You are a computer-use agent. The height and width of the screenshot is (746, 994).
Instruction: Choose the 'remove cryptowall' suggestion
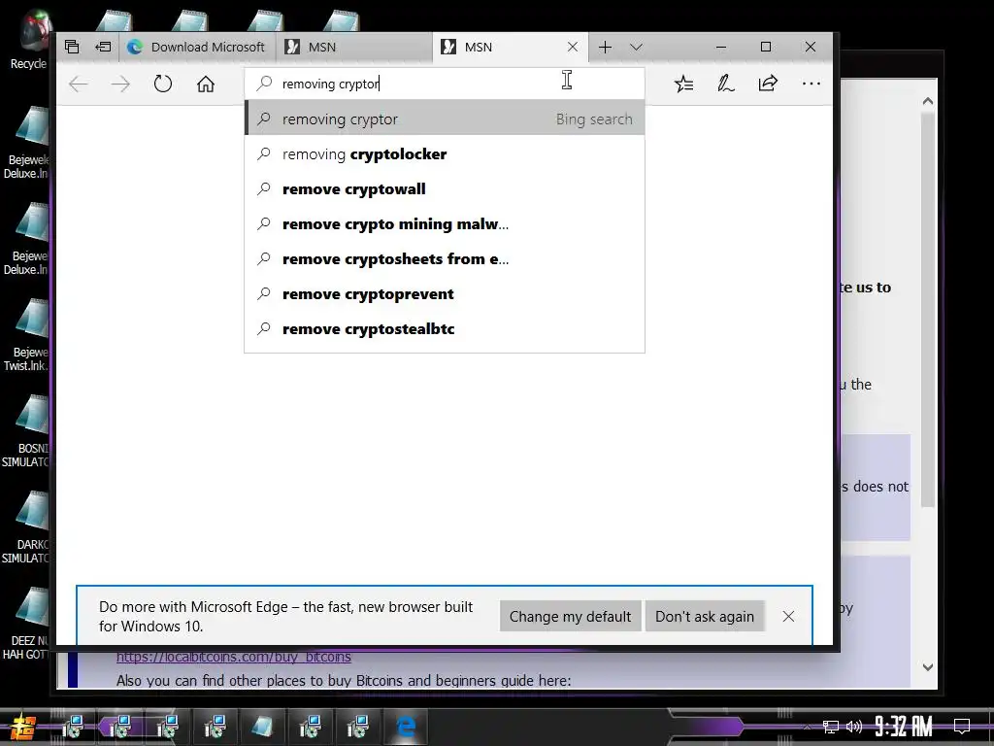(445, 189)
